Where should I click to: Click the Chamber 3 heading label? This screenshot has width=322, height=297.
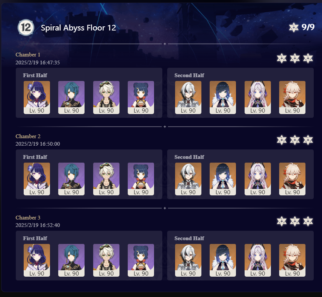pyautogui.click(x=28, y=218)
